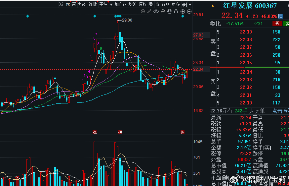Click the leftmost cyan diamond event marker
The height and width of the screenshot is (186, 289).
tap(28, 16)
